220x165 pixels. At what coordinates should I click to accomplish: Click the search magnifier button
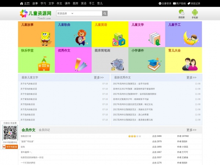[x=105, y=14]
